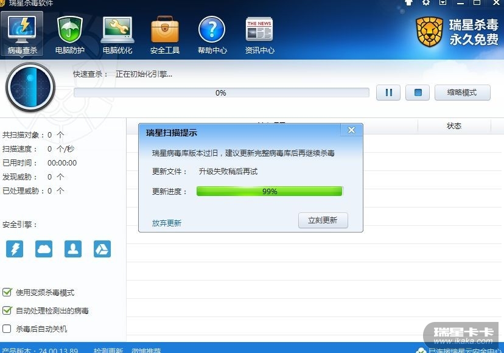Stop the quick scan
The image size is (504, 353).
pos(418,93)
